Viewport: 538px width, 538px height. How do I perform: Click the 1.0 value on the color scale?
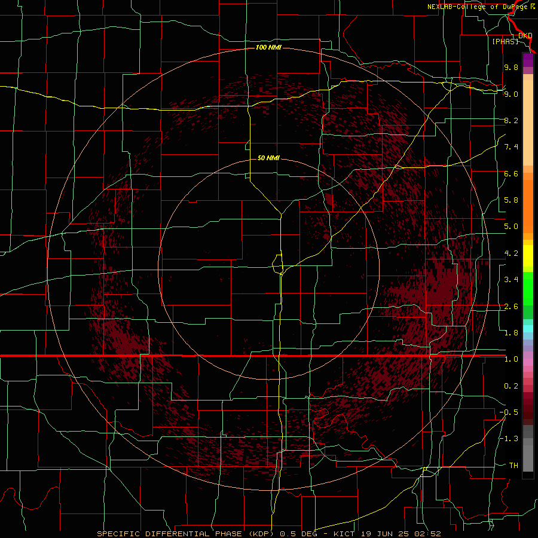[511, 360]
